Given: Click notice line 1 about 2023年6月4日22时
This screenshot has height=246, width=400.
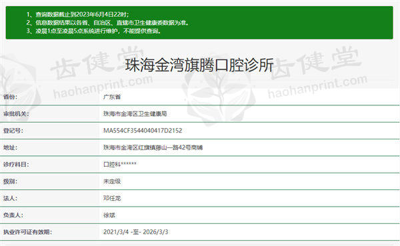Looking at the screenshot, I should click(78, 14).
